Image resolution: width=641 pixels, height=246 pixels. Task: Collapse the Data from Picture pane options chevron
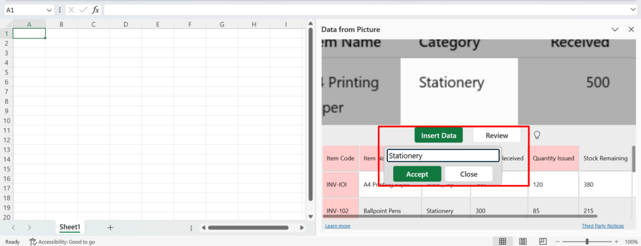[x=615, y=29]
